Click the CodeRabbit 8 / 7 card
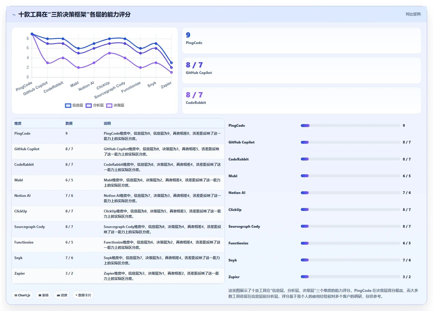 coord(301,100)
